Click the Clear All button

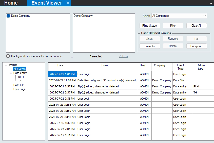(196, 26)
